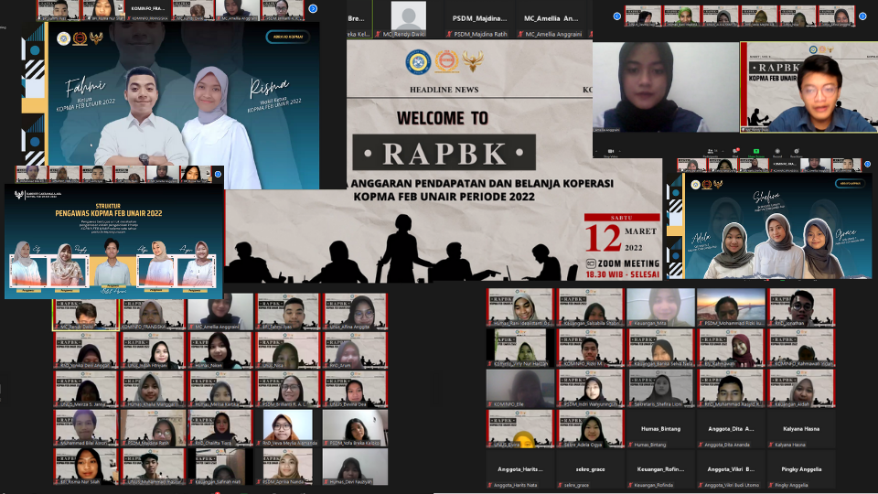The height and width of the screenshot is (494, 878).
Task: Click muted mic icon beside sekre_grace label
Action: [x=561, y=485]
